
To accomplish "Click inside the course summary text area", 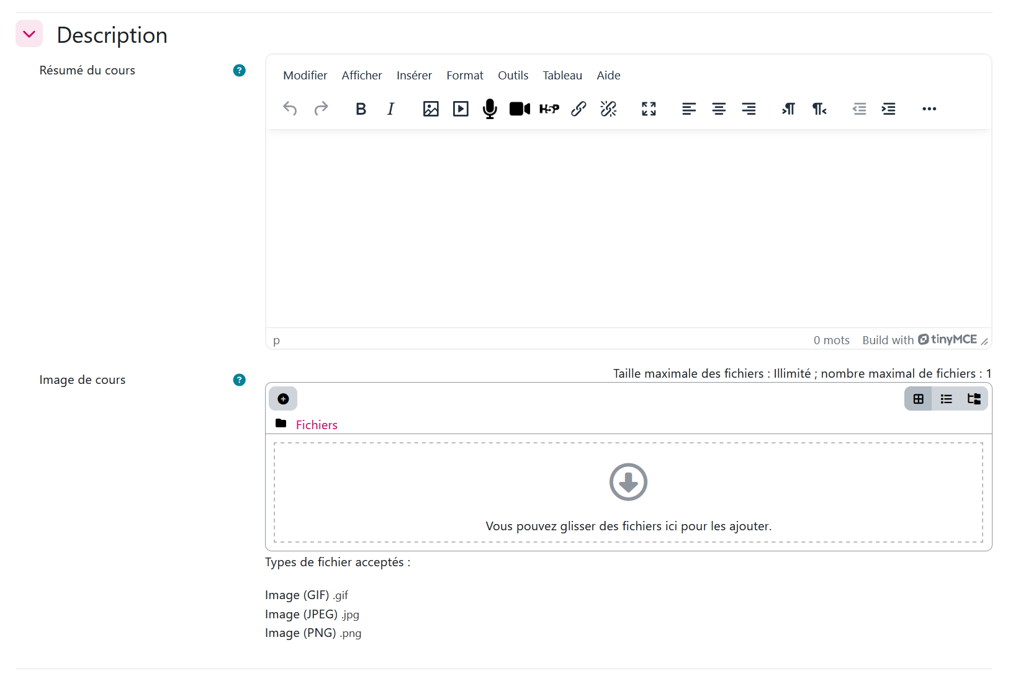I will tap(628, 228).
